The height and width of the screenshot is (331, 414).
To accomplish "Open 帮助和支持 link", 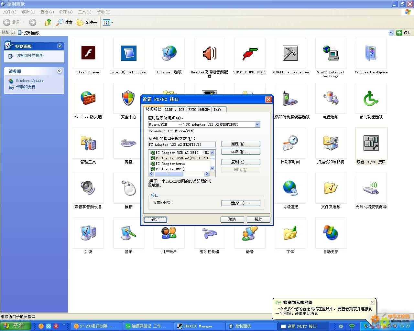I will [x=26, y=87].
